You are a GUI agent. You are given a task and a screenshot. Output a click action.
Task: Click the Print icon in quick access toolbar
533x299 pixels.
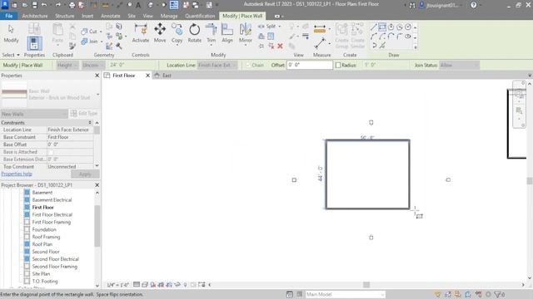(x=72, y=5)
